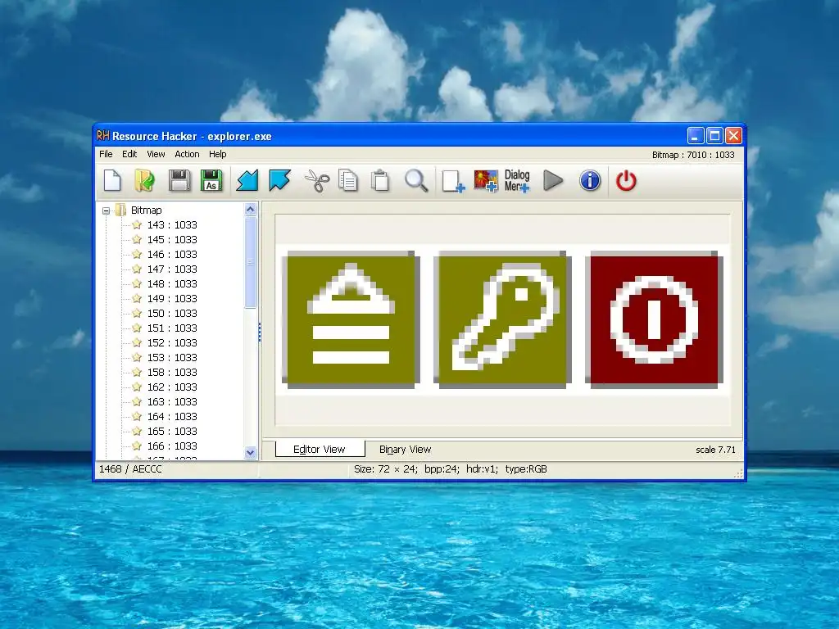The height and width of the screenshot is (629, 839).
Task: Click the Add image resource icon
Action: pyautogui.click(x=486, y=181)
